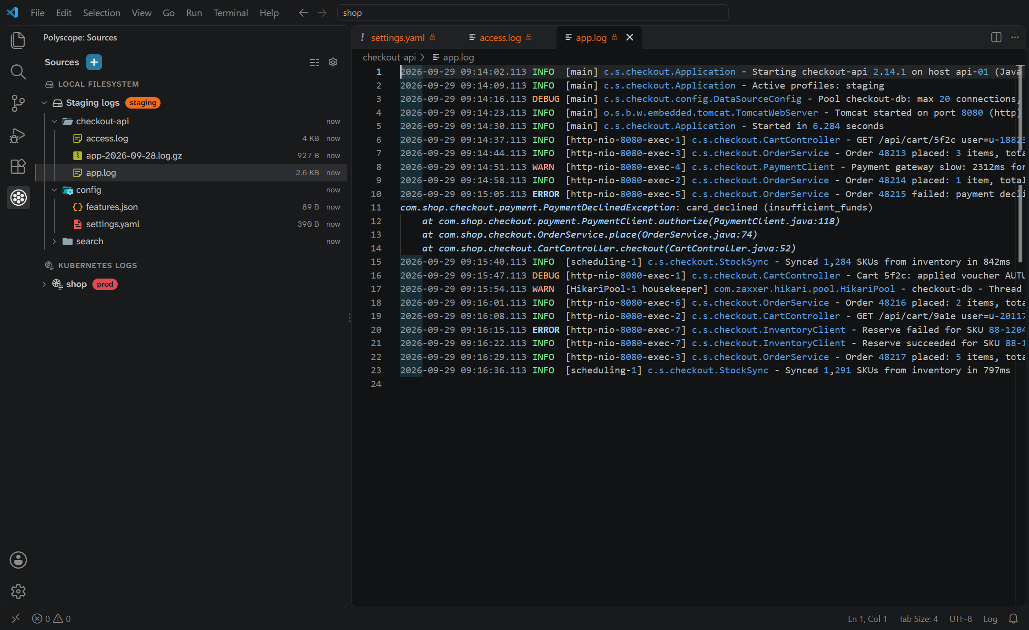Click the editor vertical scrollbar
Image resolution: width=1029 pixels, height=630 pixels.
point(1020,164)
